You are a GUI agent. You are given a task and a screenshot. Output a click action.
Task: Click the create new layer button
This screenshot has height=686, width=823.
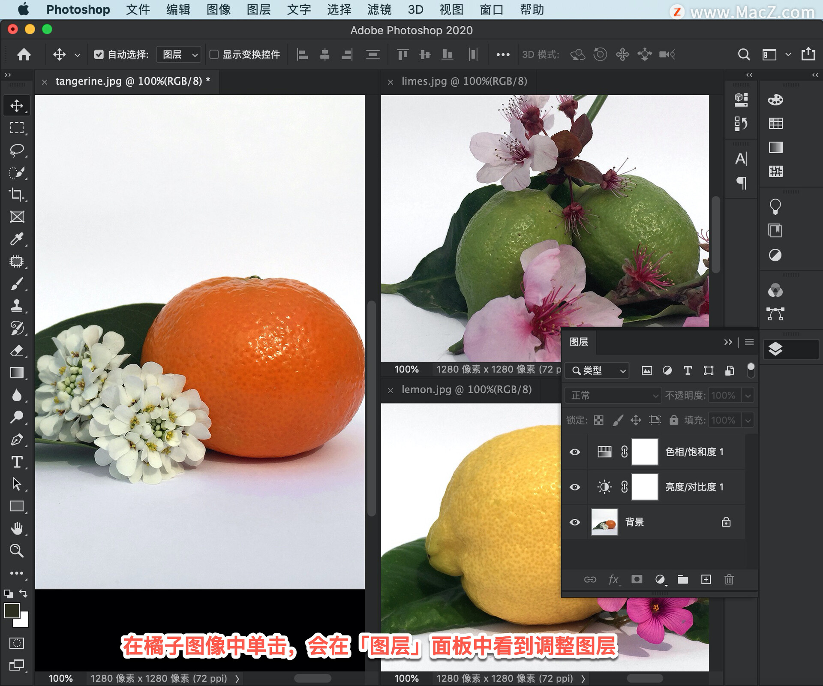coord(706,580)
